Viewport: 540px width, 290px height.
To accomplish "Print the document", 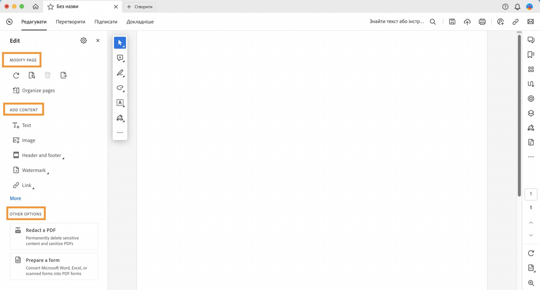I will coord(482,22).
